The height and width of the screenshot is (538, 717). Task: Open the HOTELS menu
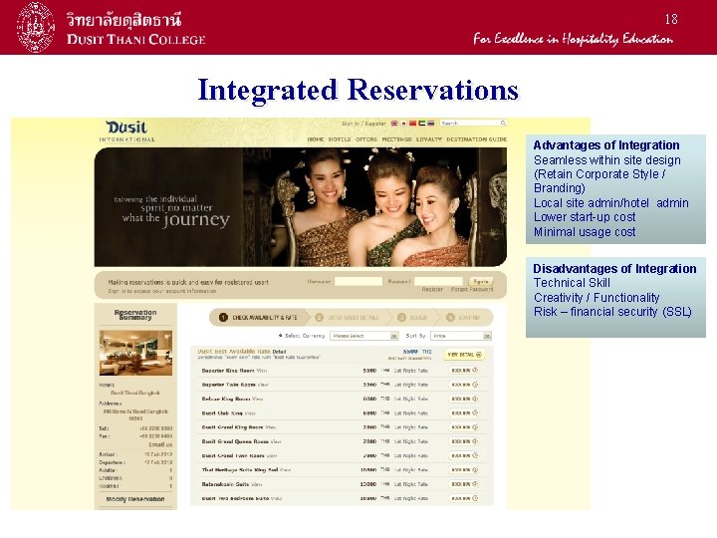(x=340, y=139)
